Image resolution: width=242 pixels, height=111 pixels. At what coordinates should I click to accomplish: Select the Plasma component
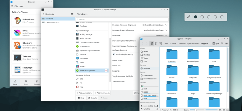click(x=92, y=67)
